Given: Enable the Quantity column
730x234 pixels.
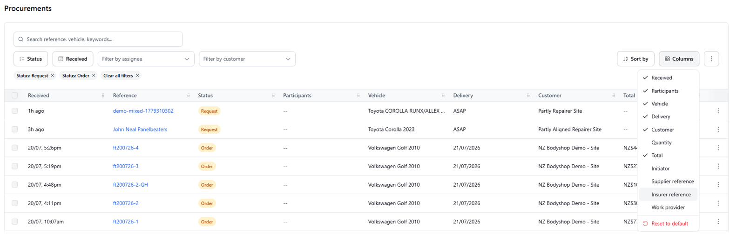Looking at the screenshot, I should [x=668, y=143].
